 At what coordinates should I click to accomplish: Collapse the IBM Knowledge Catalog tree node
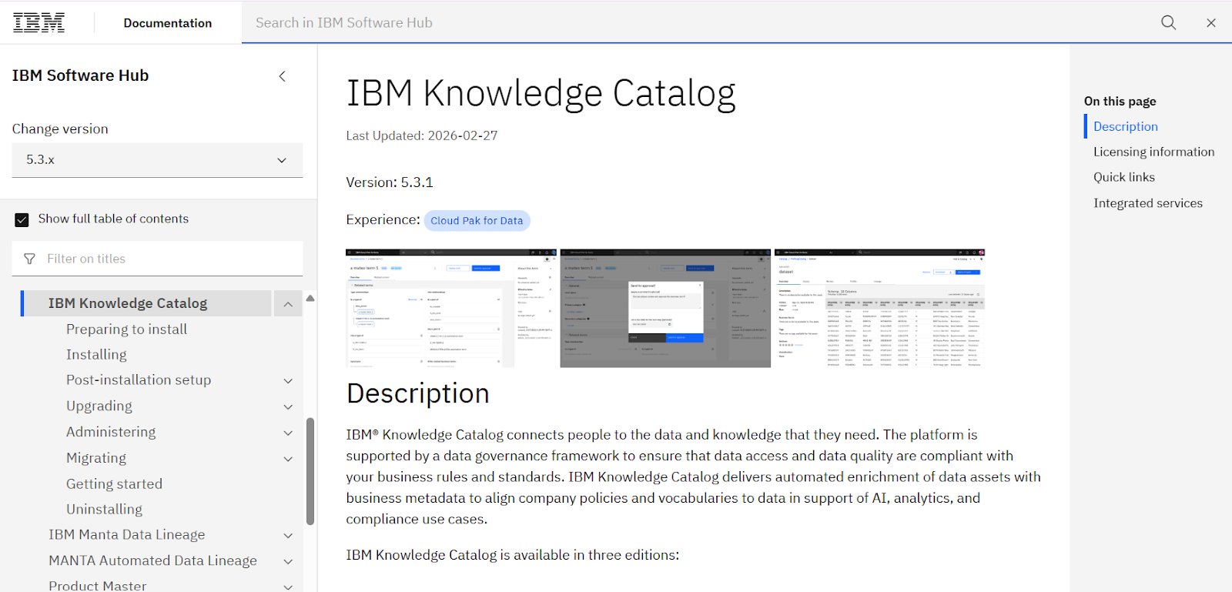click(287, 304)
